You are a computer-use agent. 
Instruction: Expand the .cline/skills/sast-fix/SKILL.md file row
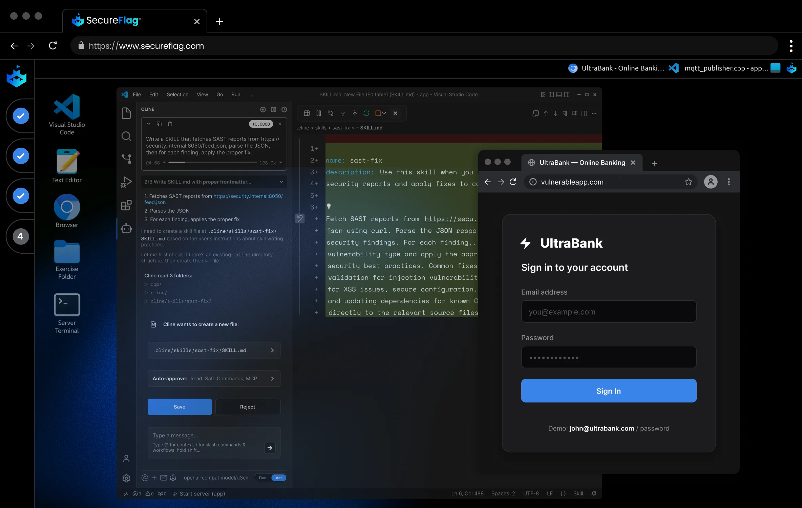coord(214,350)
